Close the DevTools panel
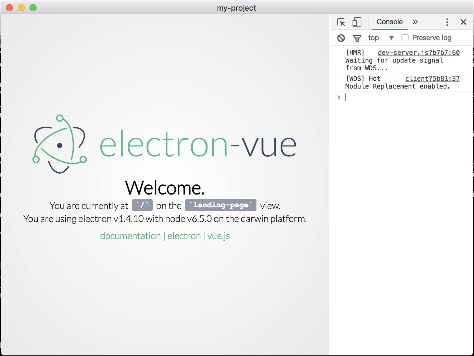 click(x=463, y=22)
